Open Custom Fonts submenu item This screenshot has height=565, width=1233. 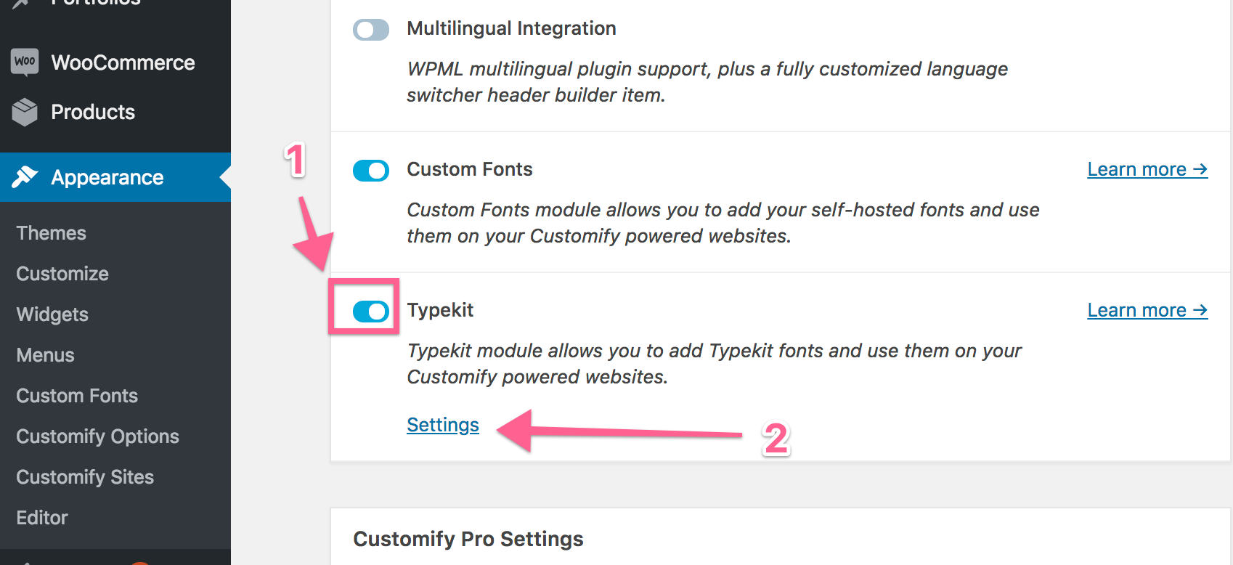coord(77,396)
